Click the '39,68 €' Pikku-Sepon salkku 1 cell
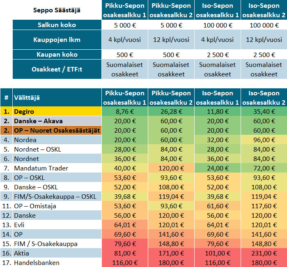This screenshot has width=287, height=267. 125,196
